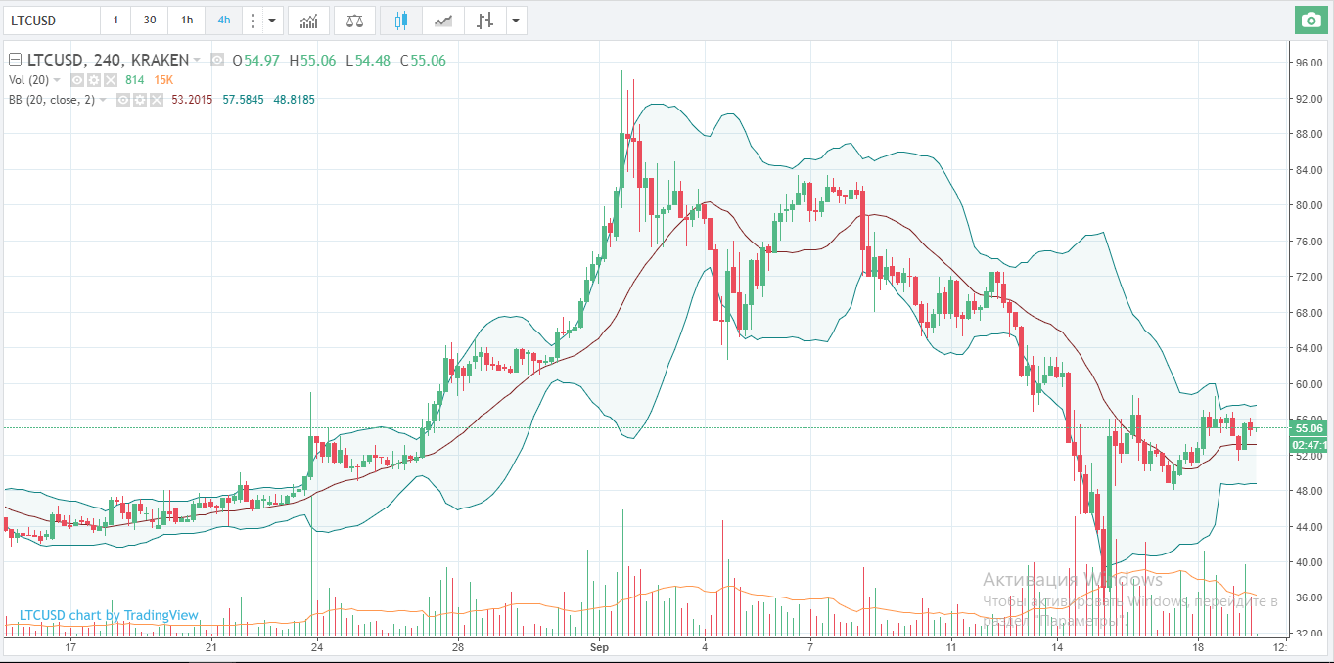This screenshot has height=663, width=1334.
Task: Collapse the indicator legend next to LTCUSD
Action: (15, 61)
